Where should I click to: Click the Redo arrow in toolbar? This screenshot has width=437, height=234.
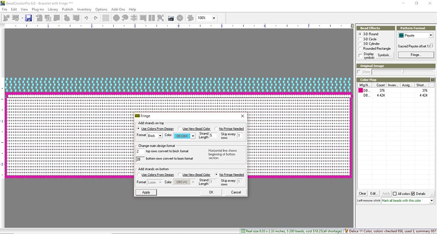(96, 18)
